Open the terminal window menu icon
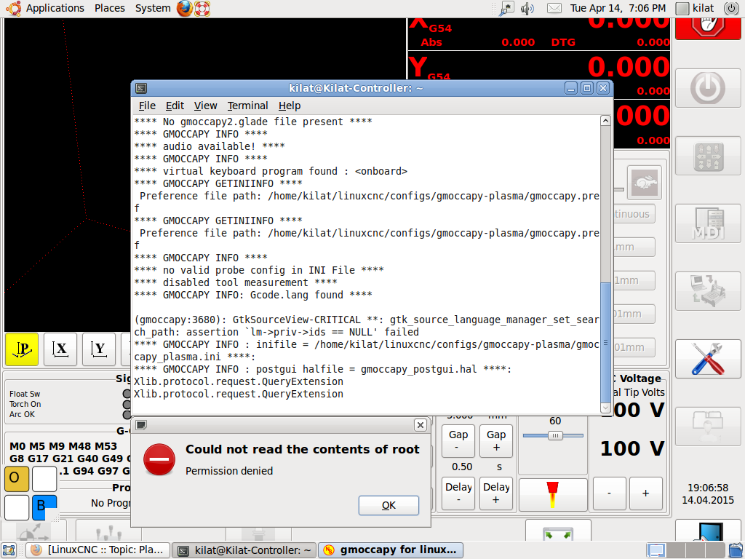The width and height of the screenshot is (745, 559). tap(141, 88)
